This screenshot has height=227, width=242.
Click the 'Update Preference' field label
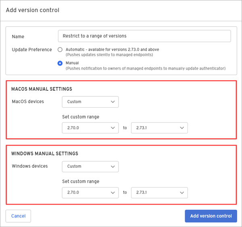coord(32,50)
